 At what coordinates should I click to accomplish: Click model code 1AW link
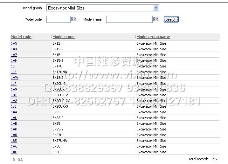15,78
